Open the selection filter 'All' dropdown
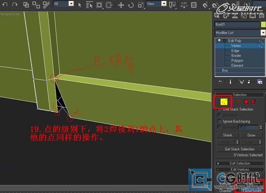The width and height of the screenshot is (266, 193). click(x=71, y=4)
